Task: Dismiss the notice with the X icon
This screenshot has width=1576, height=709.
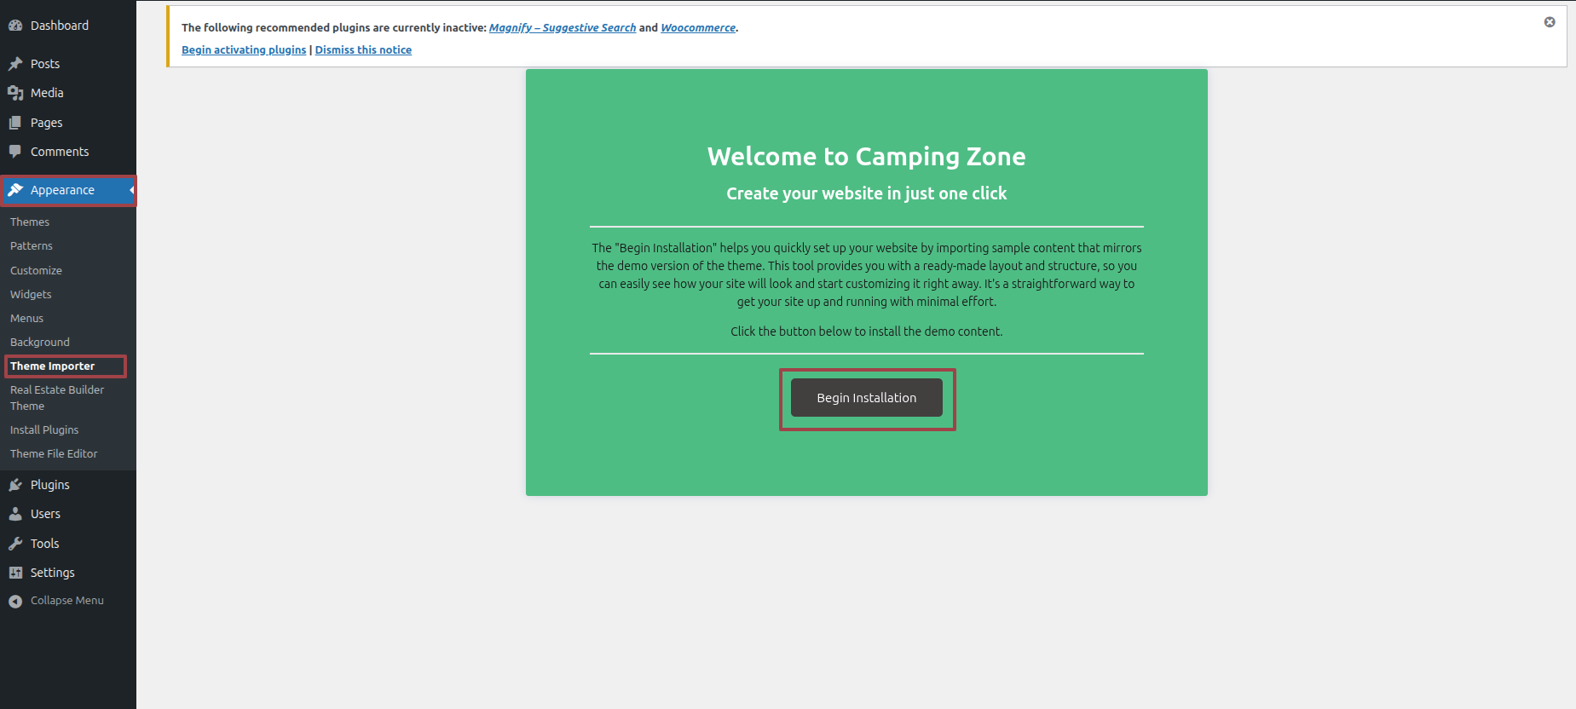Action: 1549,22
